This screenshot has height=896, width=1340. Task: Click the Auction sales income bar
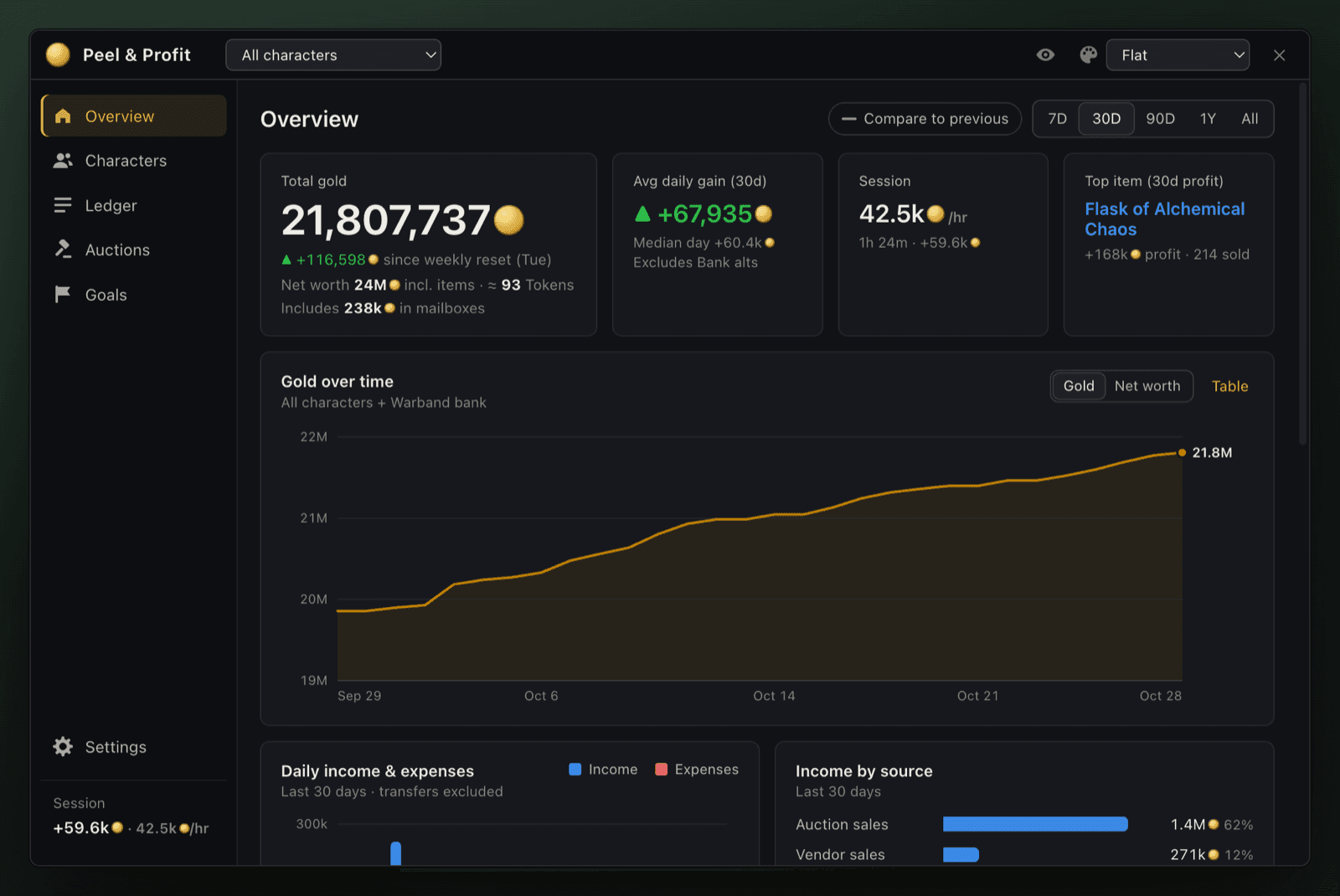pyautogui.click(x=1035, y=824)
